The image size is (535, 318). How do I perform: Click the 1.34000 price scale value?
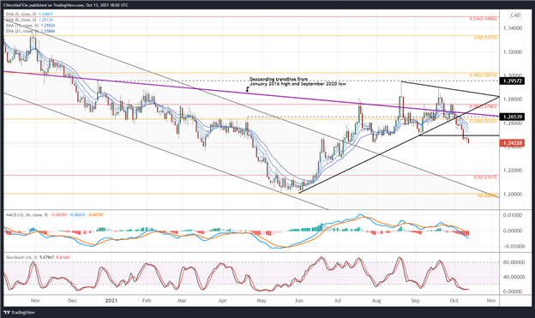(513, 28)
